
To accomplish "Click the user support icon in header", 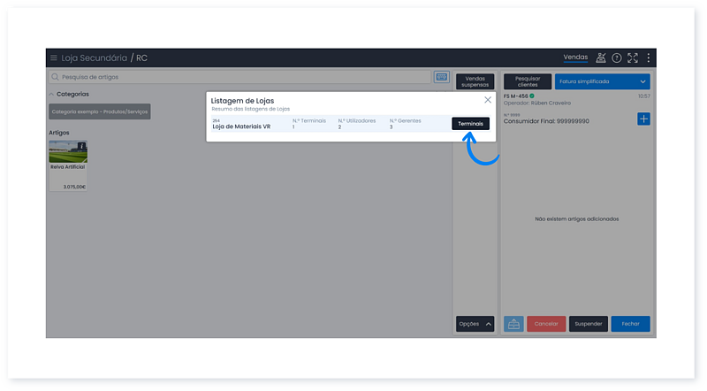I will (601, 58).
